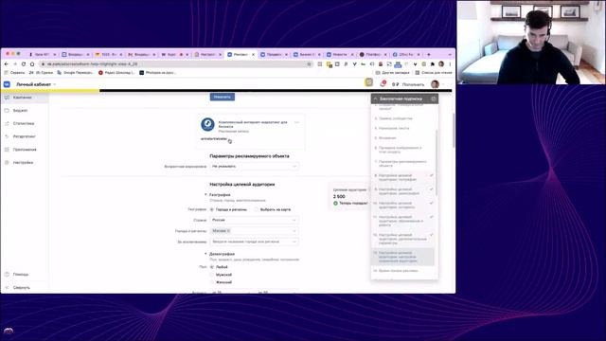Click the browser forward arrow
Viewport: 606px width, 341px height.
[15, 64]
